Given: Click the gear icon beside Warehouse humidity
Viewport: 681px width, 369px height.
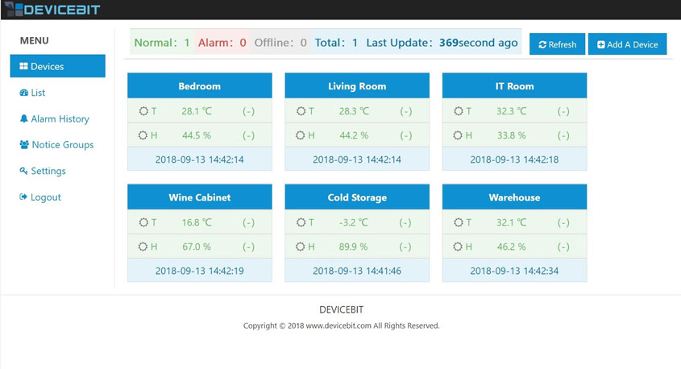Looking at the screenshot, I should click(x=459, y=247).
